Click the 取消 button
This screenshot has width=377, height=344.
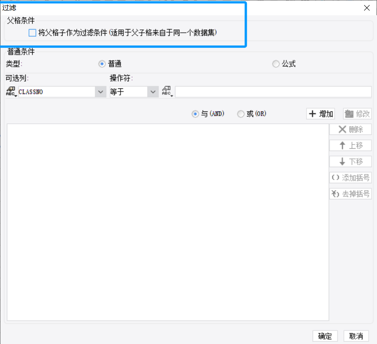(x=356, y=336)
